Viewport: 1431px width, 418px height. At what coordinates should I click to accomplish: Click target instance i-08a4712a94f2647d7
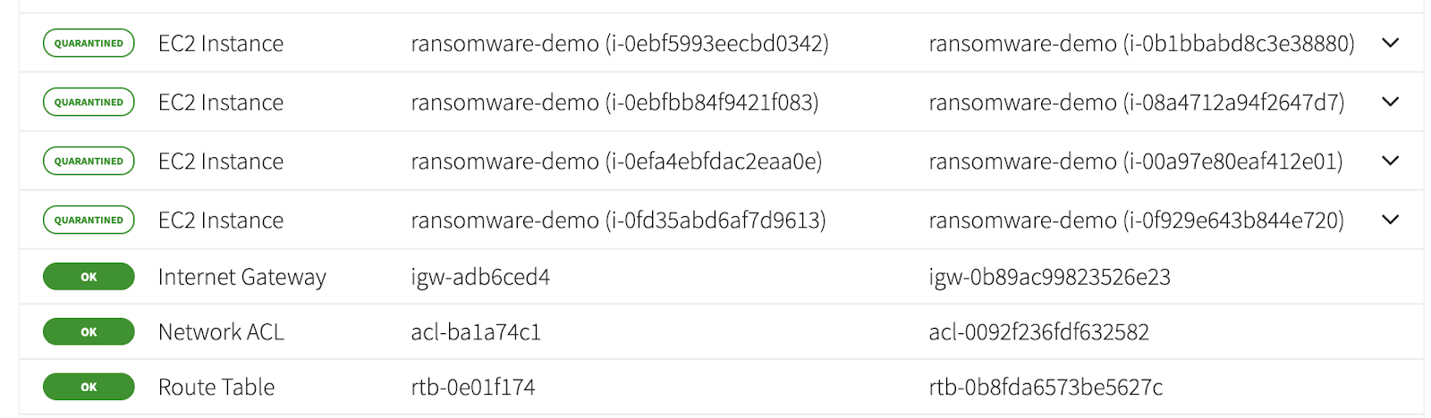click(1136, 102)
